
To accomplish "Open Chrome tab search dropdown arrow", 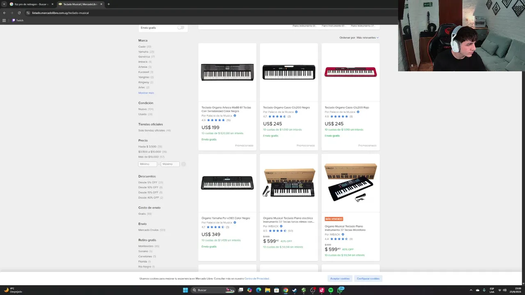I will pyautogui.click(x=5, y=4).
